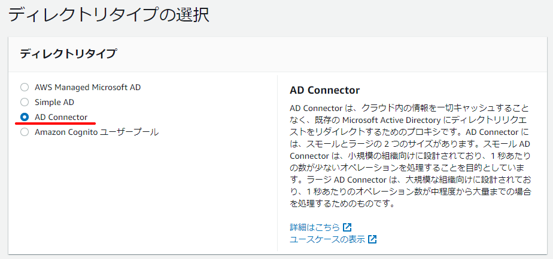Select the AD Connector radio button

(x=25, y=117)
